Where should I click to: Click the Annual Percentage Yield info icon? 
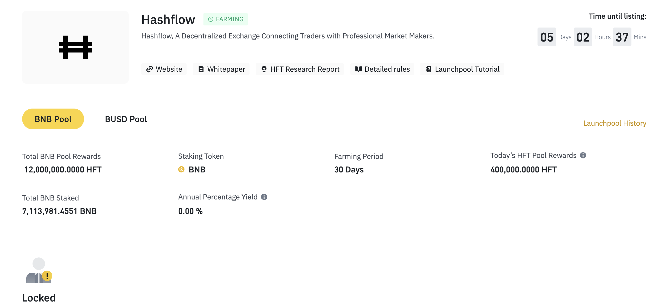[264, 197]
